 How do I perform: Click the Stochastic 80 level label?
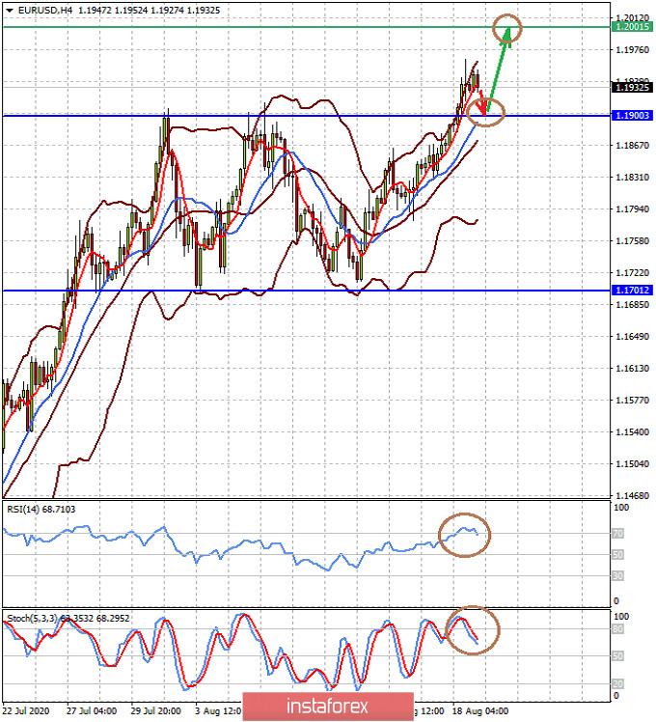(617, 629)
